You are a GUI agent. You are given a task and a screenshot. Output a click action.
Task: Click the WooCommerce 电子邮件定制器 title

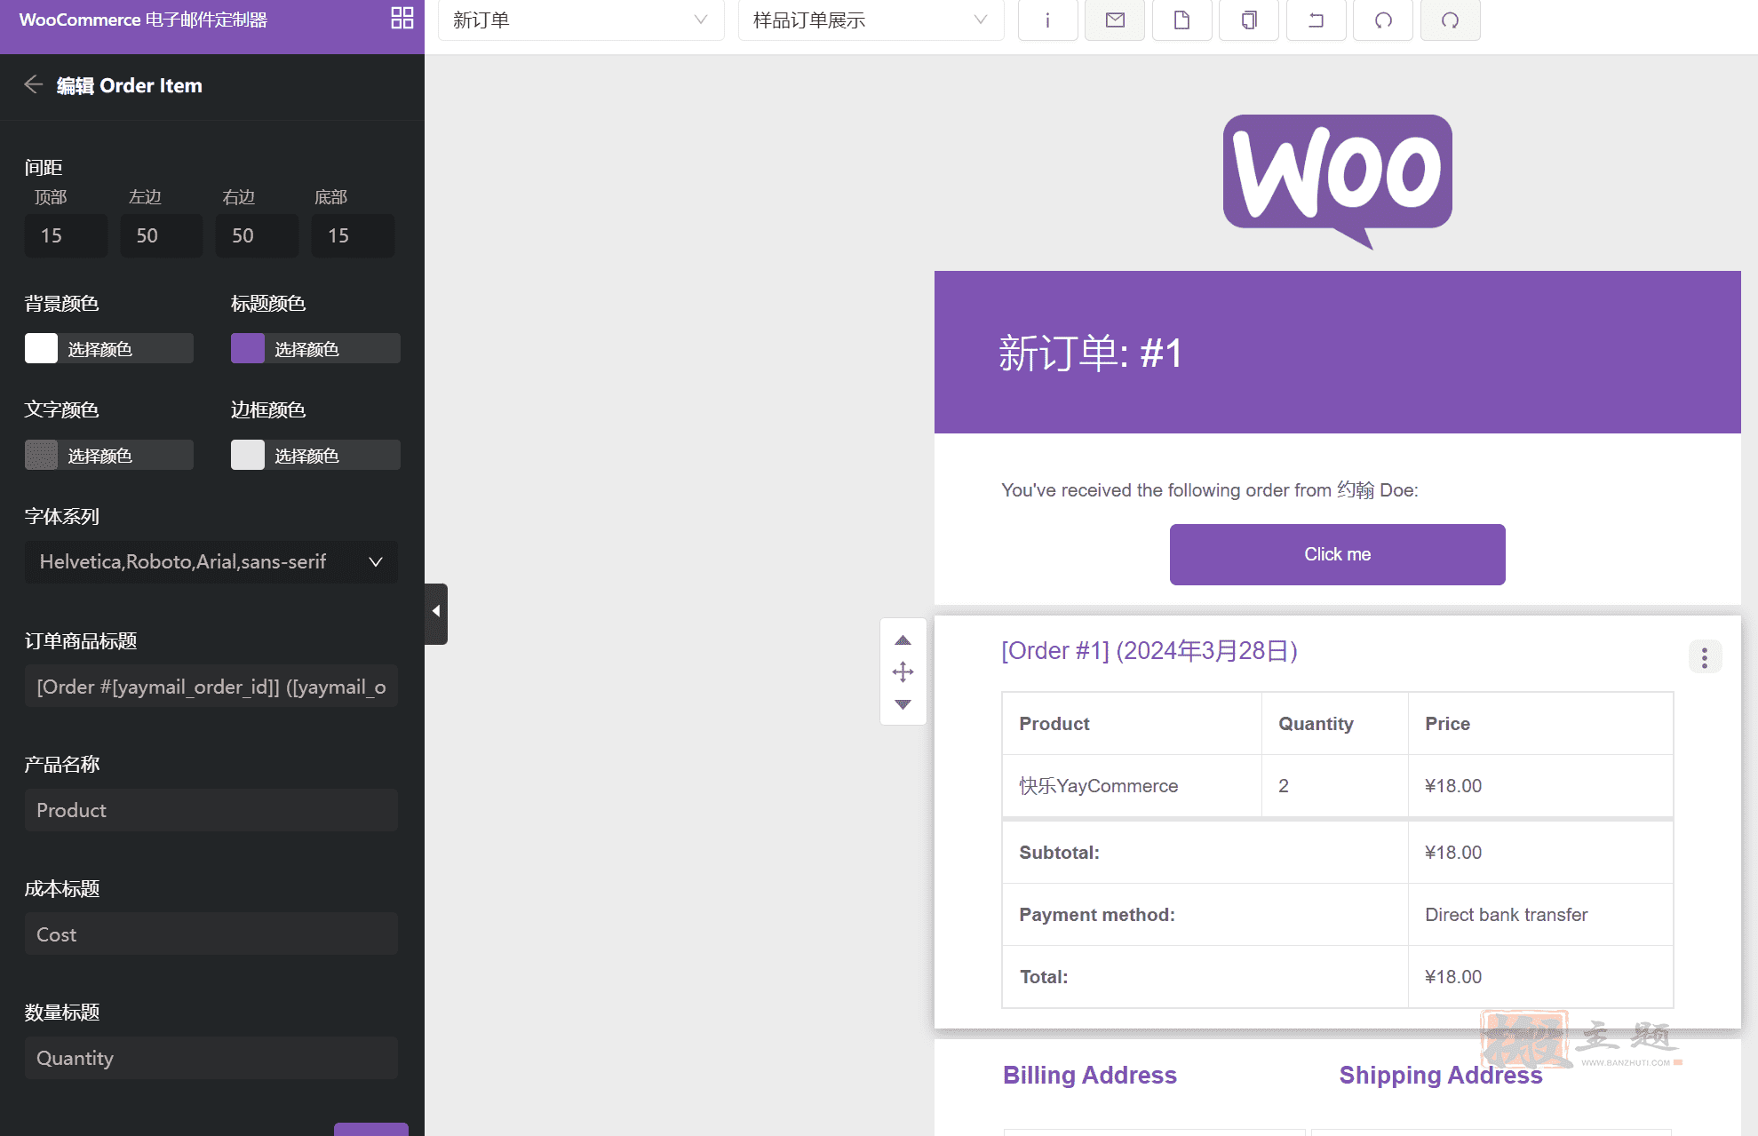click(x=143, y=20)
